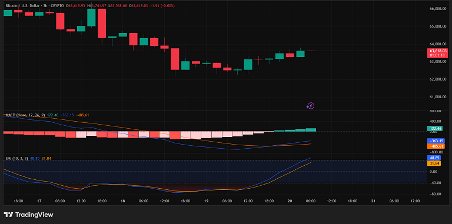Open the MACD (close, 12, 26, 9) legend
The image size is (452, 224).
pos(25,115)
